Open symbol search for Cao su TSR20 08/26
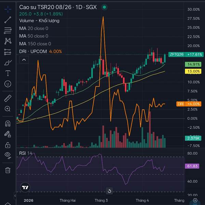Viewport: 205px width, 205px height. click(58, 7)
